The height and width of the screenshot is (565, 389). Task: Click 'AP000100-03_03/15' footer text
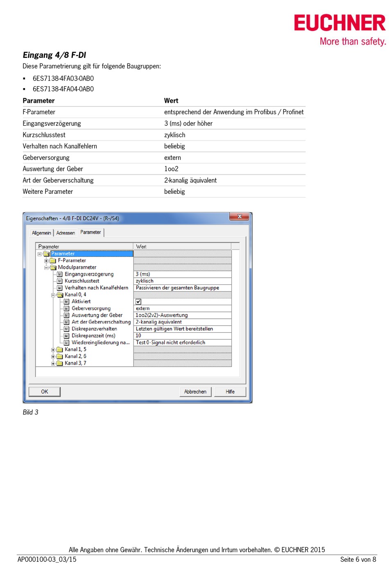click(47, 559)
